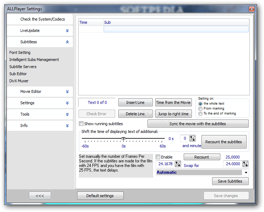This screenshot has height=212, width=264.
Task: Click the <<< collapse button
Action: tap(40, 196)
